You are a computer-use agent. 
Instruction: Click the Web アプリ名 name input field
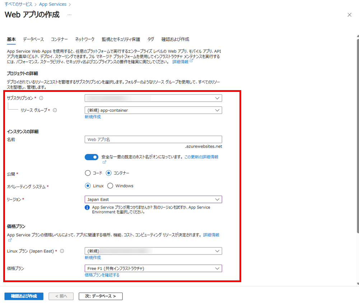tap(153, 140)
